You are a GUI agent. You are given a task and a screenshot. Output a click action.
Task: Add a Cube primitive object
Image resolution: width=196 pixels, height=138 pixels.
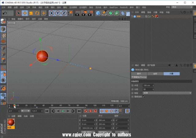pos(98,13)
